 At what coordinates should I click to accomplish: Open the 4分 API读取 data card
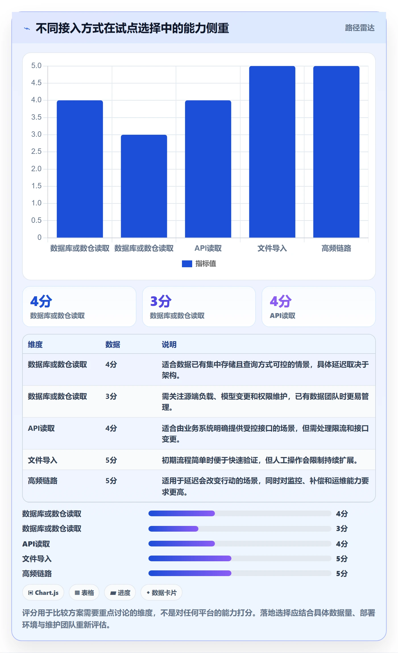319,307
